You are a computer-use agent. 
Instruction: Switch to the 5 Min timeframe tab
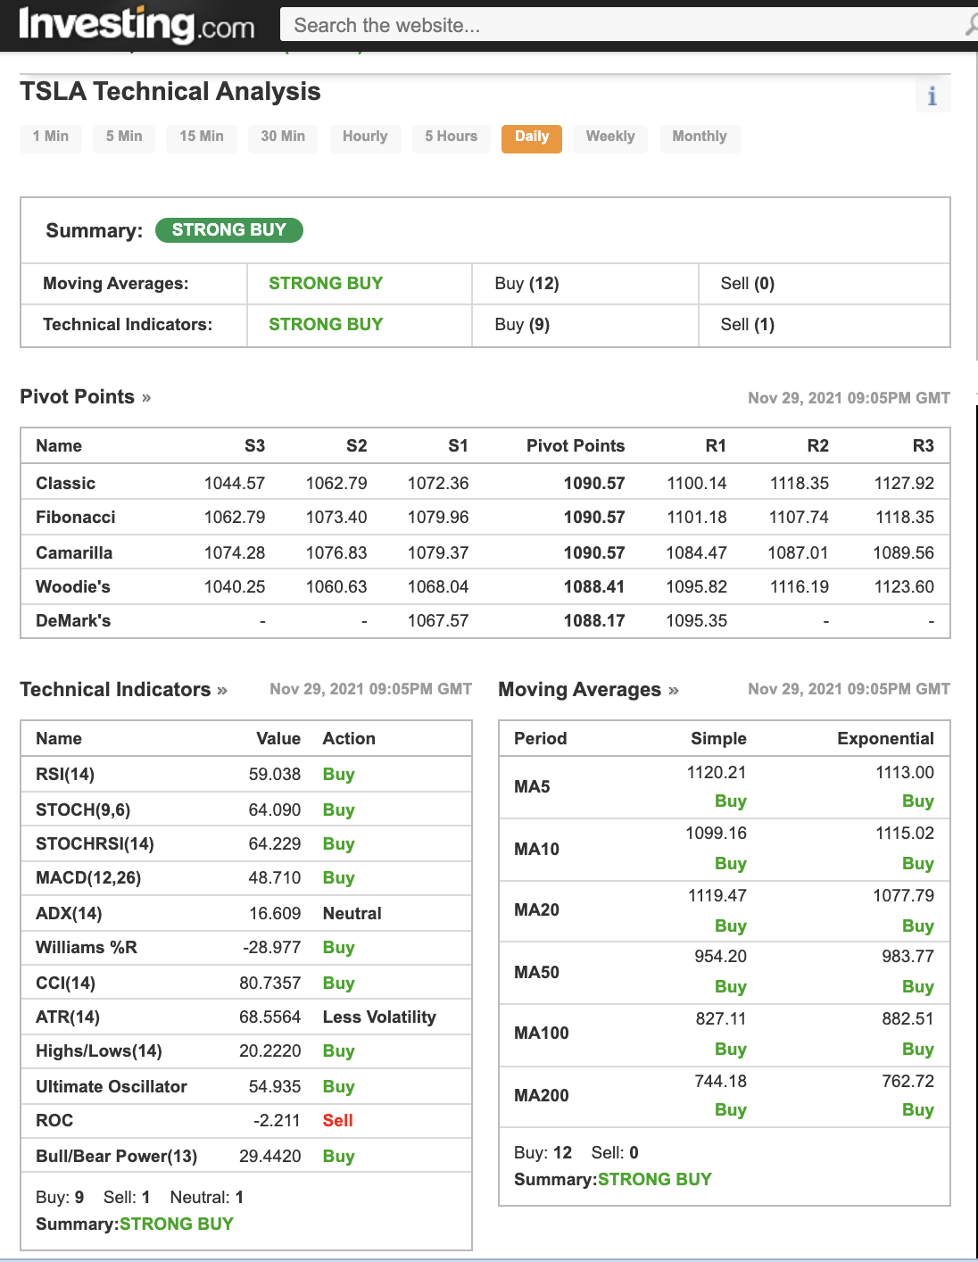pyautogui.click(x=124, y=137)
